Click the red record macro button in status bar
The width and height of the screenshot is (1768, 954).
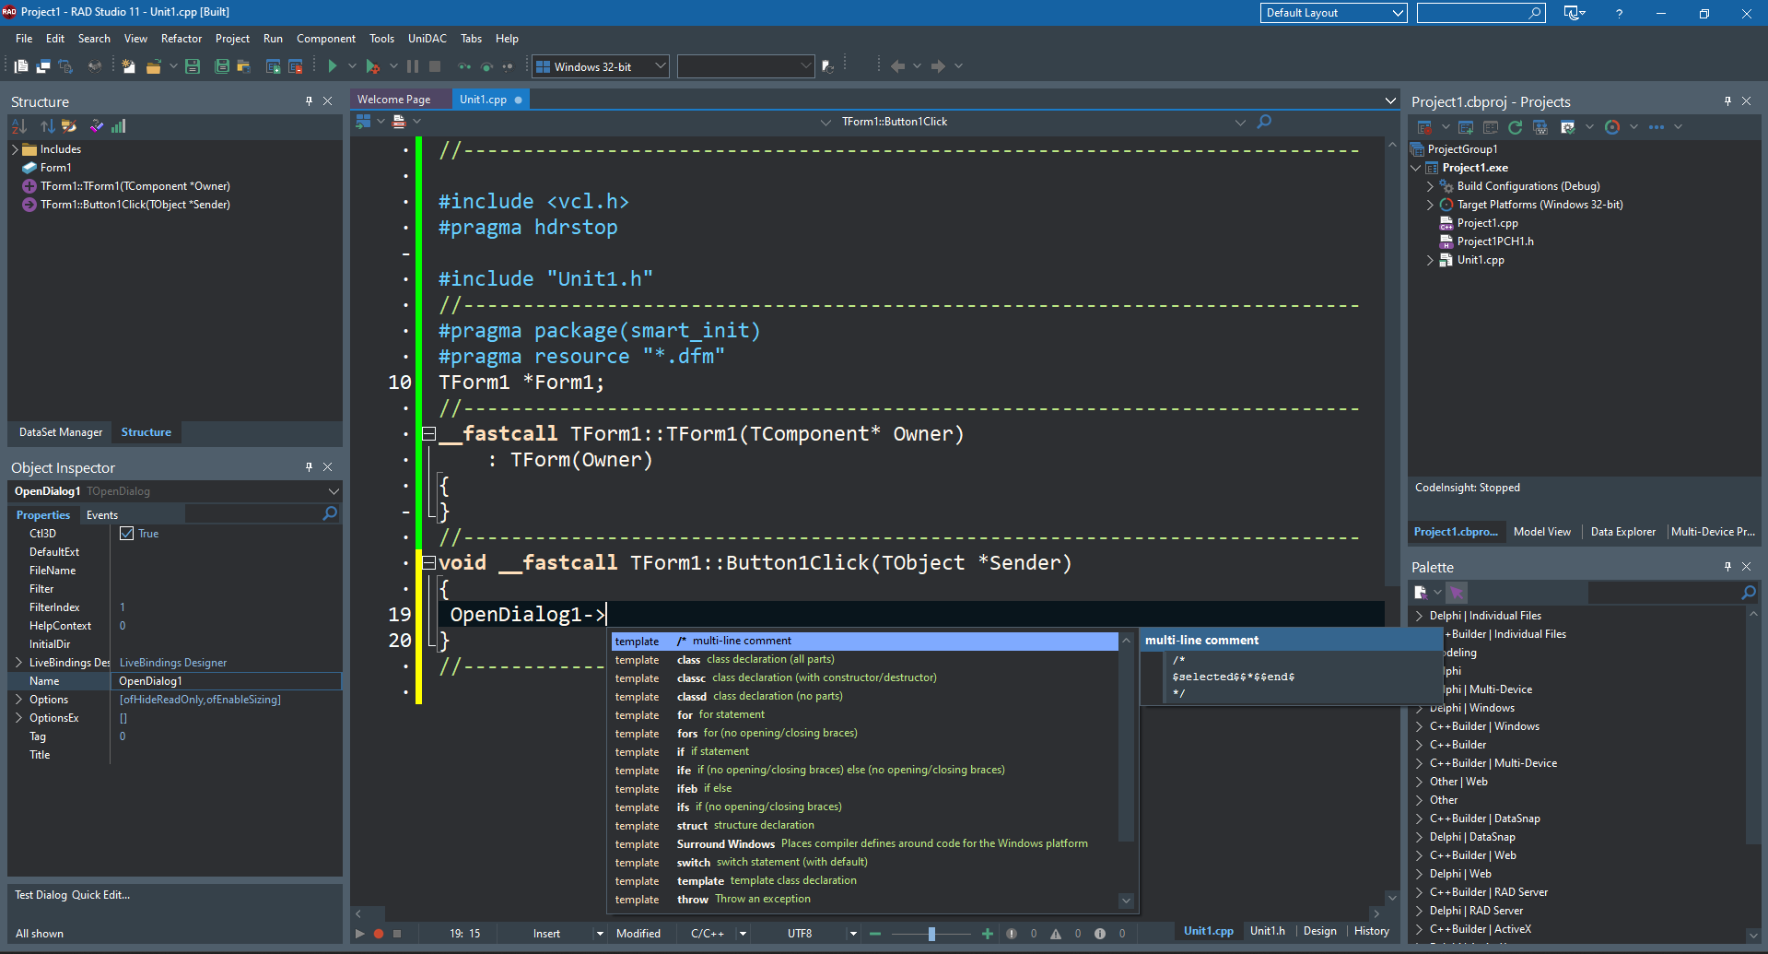click(x=379, y=934)
